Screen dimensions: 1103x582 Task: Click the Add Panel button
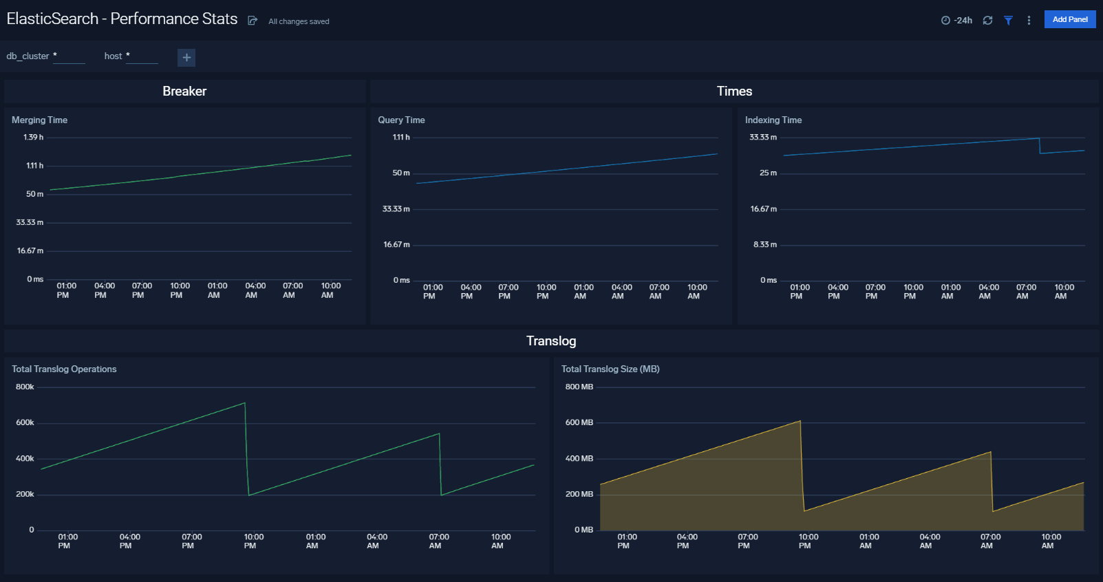1069,19
